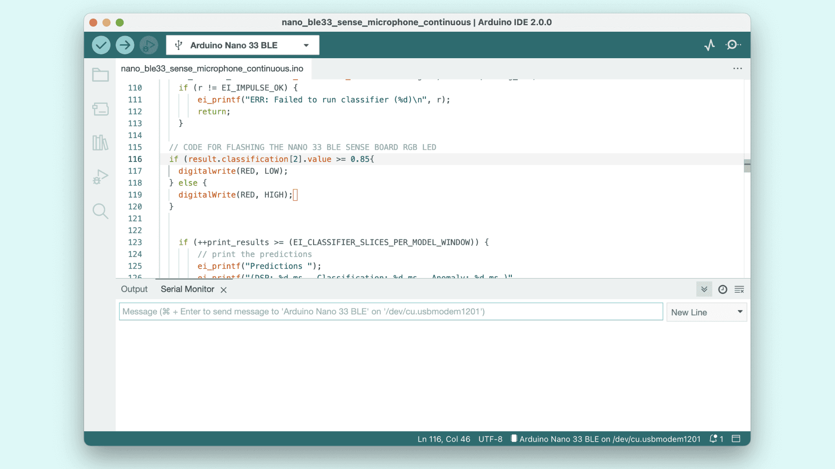The image size is (835, 469).
Task: Open the Serial Plotter
Action: point(709,45)
